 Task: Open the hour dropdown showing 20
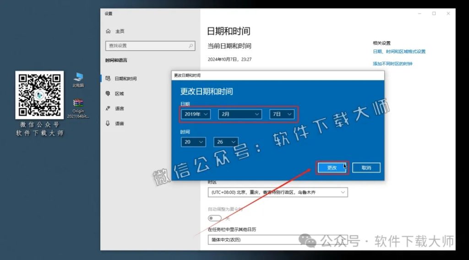pos(193,142)
